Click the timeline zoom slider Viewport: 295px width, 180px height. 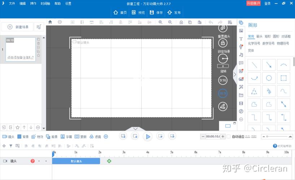pyautogui.click(x=277, y=136)
